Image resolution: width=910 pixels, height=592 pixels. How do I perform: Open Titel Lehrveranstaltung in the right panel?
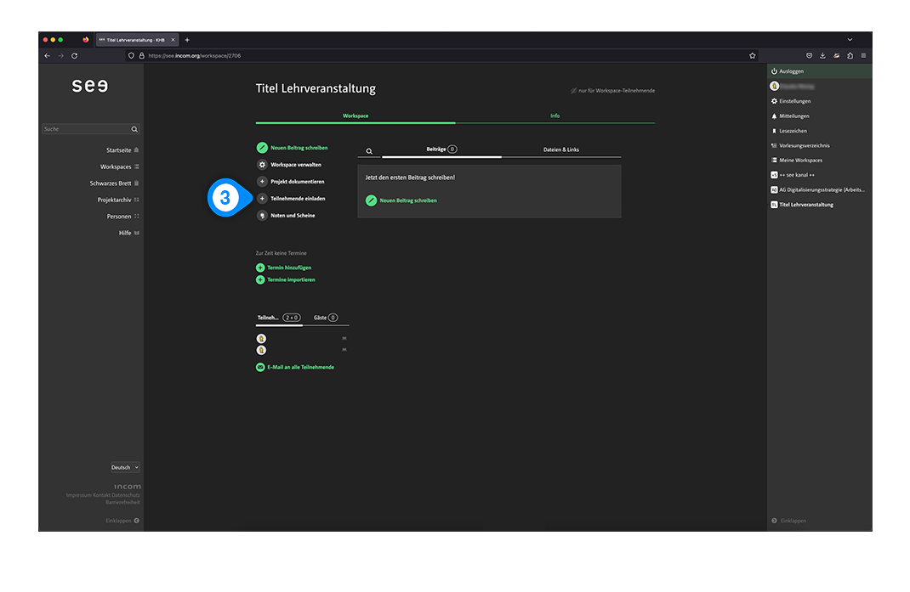(801, 205)
